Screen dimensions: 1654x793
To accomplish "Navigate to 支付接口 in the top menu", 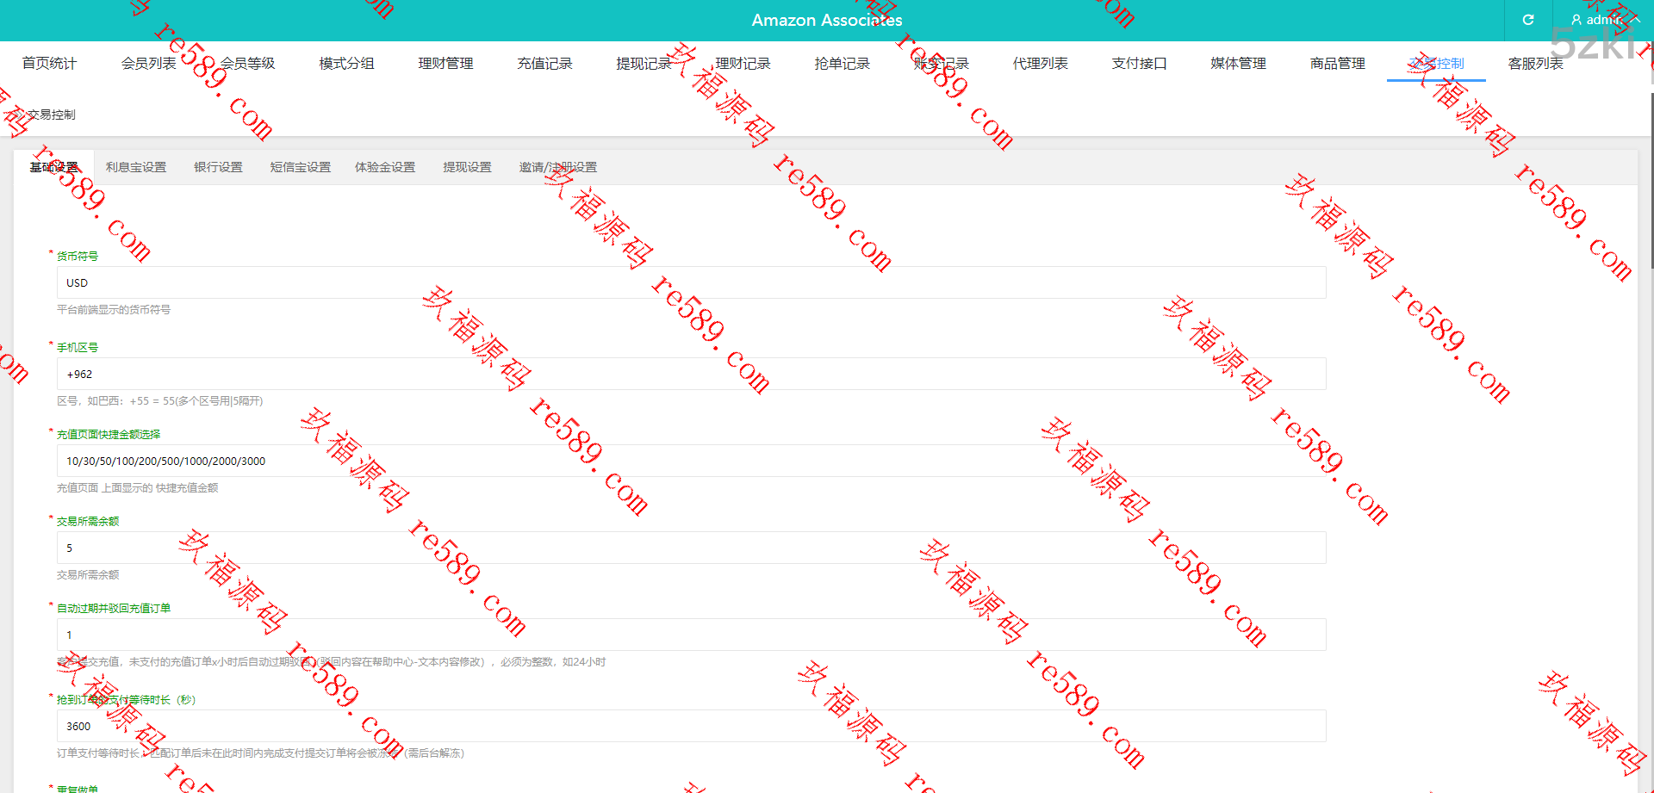I will point(1139,64).
